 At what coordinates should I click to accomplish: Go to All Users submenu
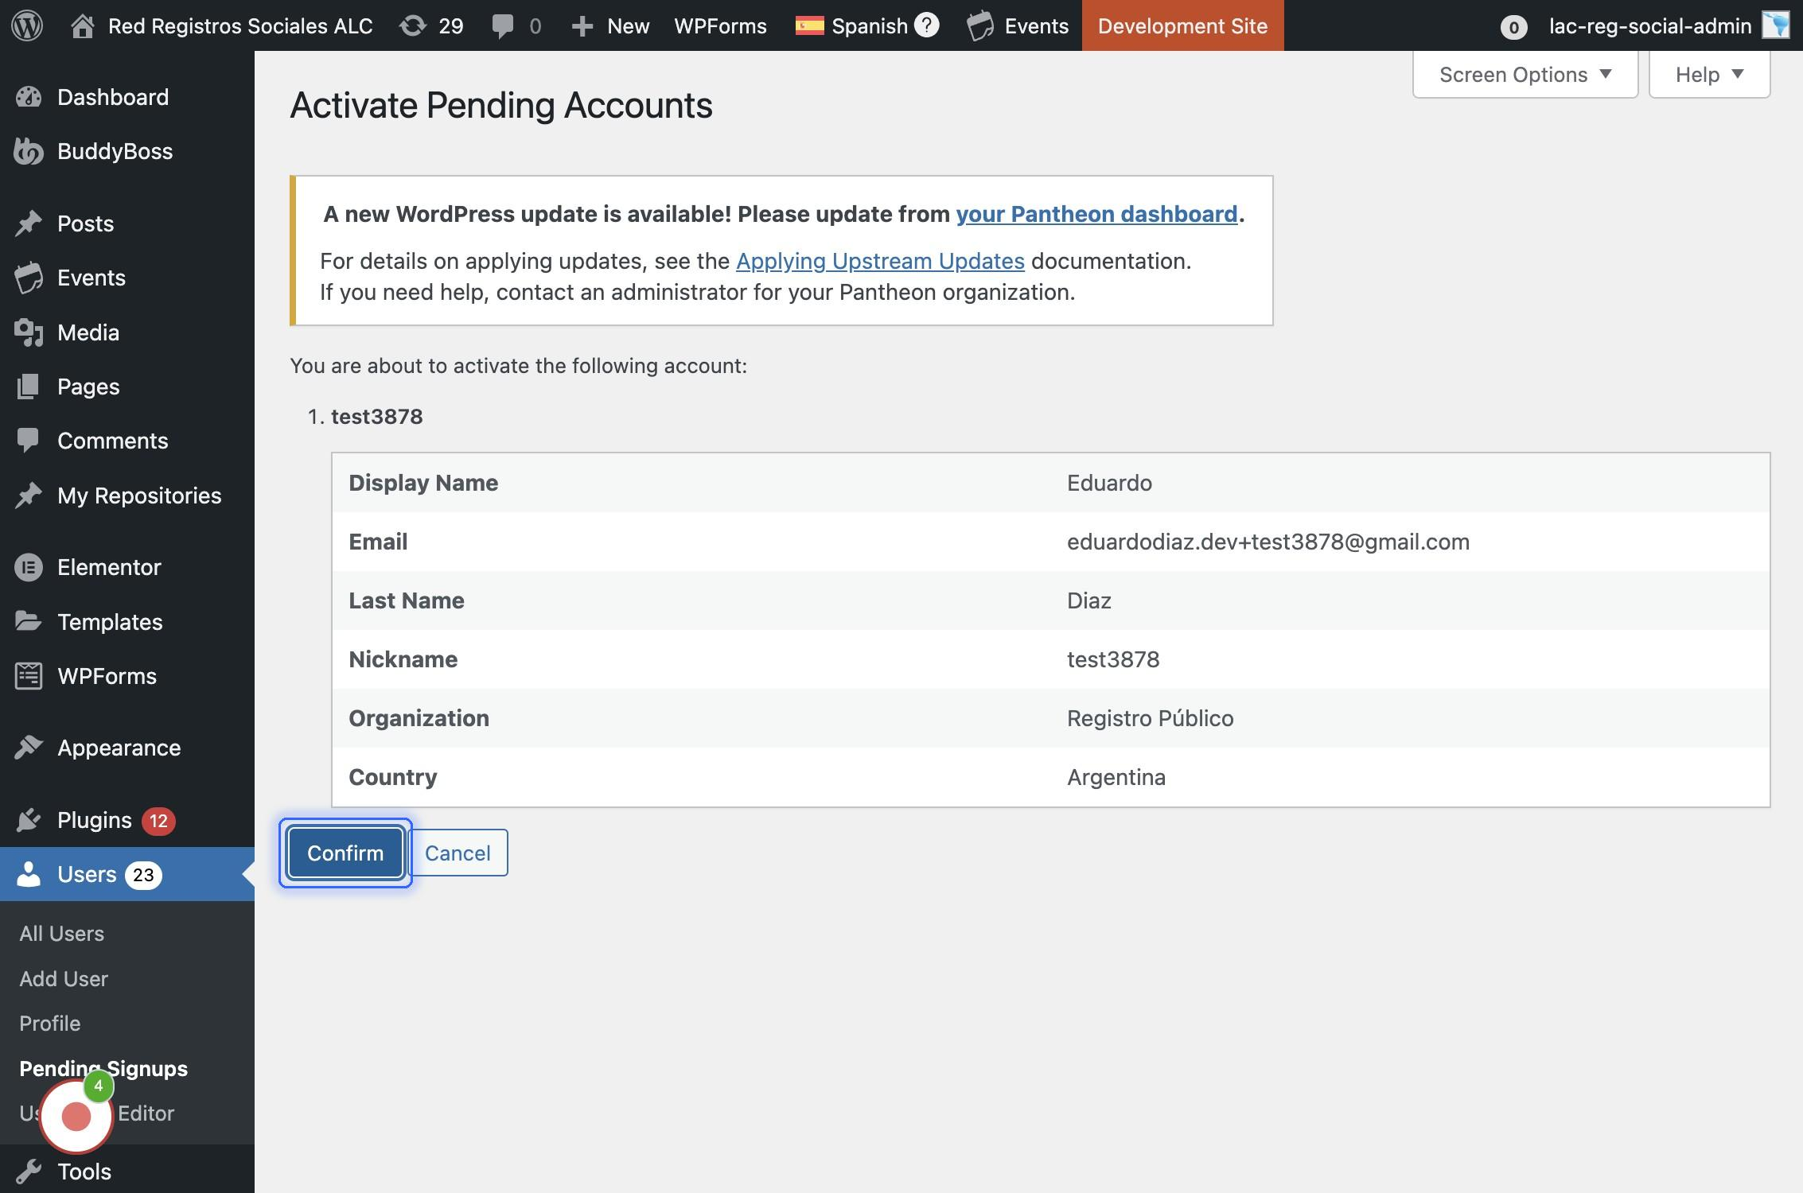(61, 933)
